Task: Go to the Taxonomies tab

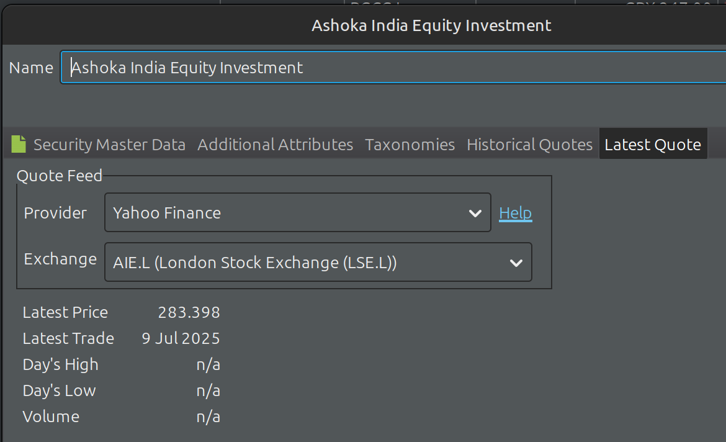Action: point(410,145)
